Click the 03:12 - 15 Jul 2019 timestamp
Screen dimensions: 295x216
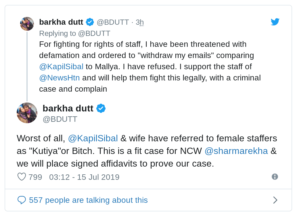coord(84,177)
